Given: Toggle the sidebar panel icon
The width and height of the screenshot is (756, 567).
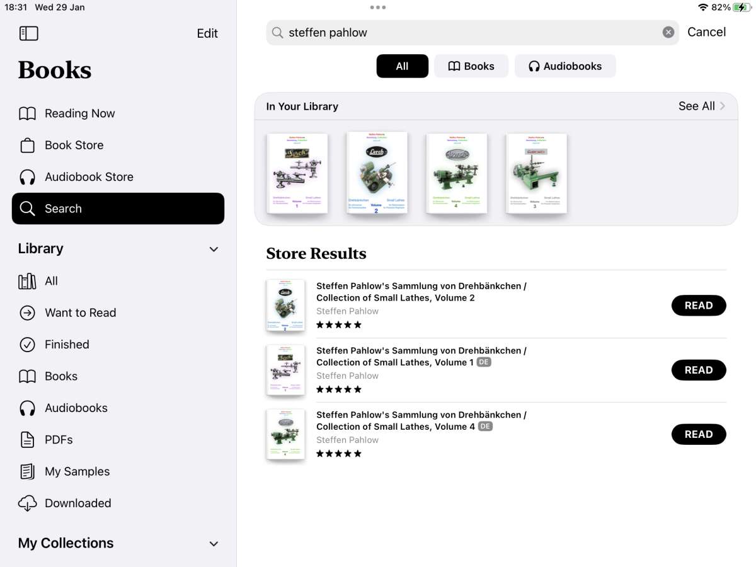Looking at the screenshot, I should (x=29, y=33).
